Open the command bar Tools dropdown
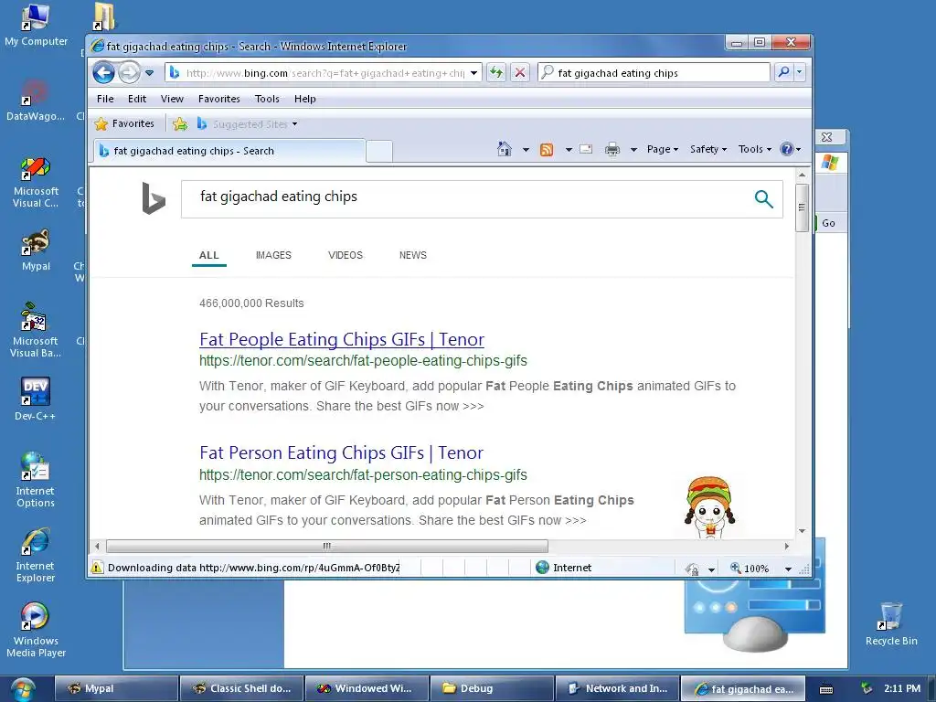 [x=754, y=149]
